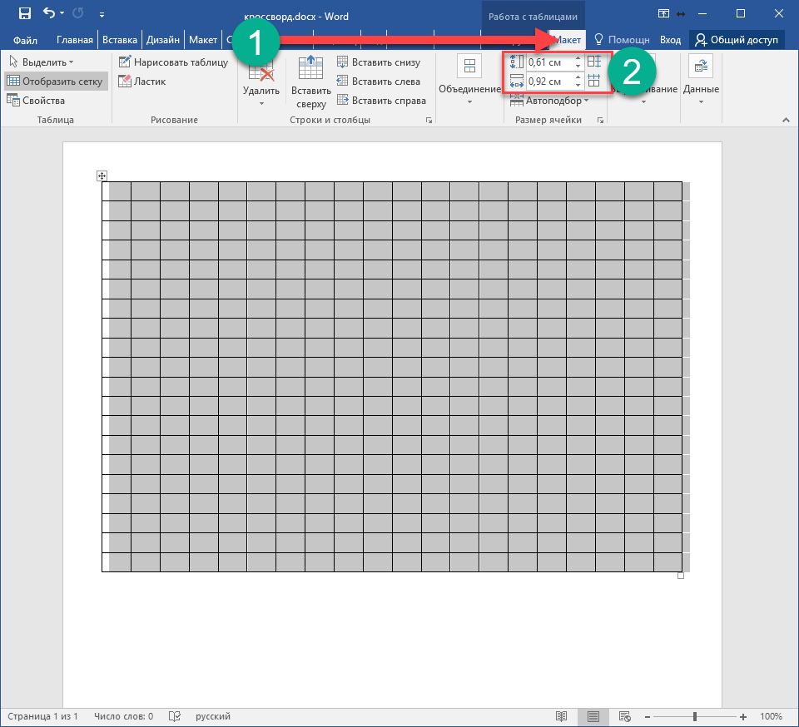Viewport: 799px width, 727px height.
Task: Click Insert Above (Вставить сверху) icon
Action: [x=310, y=83]
